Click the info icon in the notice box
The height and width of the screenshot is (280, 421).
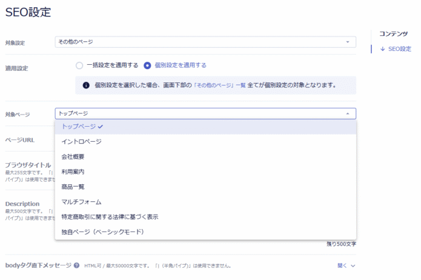click(86, 85)
